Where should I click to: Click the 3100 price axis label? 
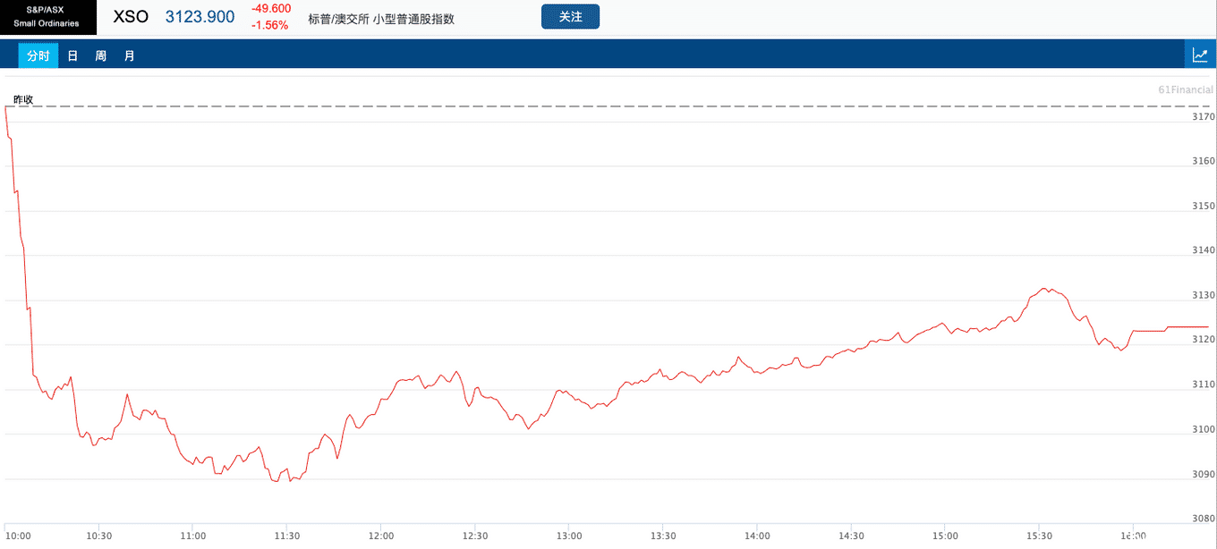1204,429
